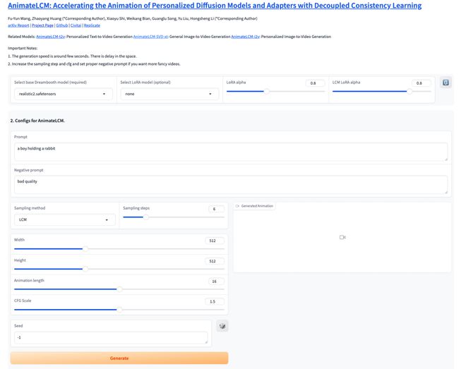
Task: Click the video placeholder icon in output
Action: tap(342, 237)
